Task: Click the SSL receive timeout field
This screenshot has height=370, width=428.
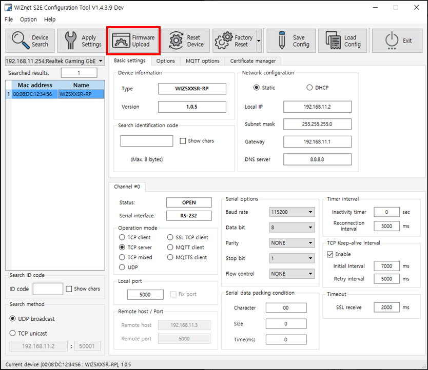Action: (x=386, y=307)
